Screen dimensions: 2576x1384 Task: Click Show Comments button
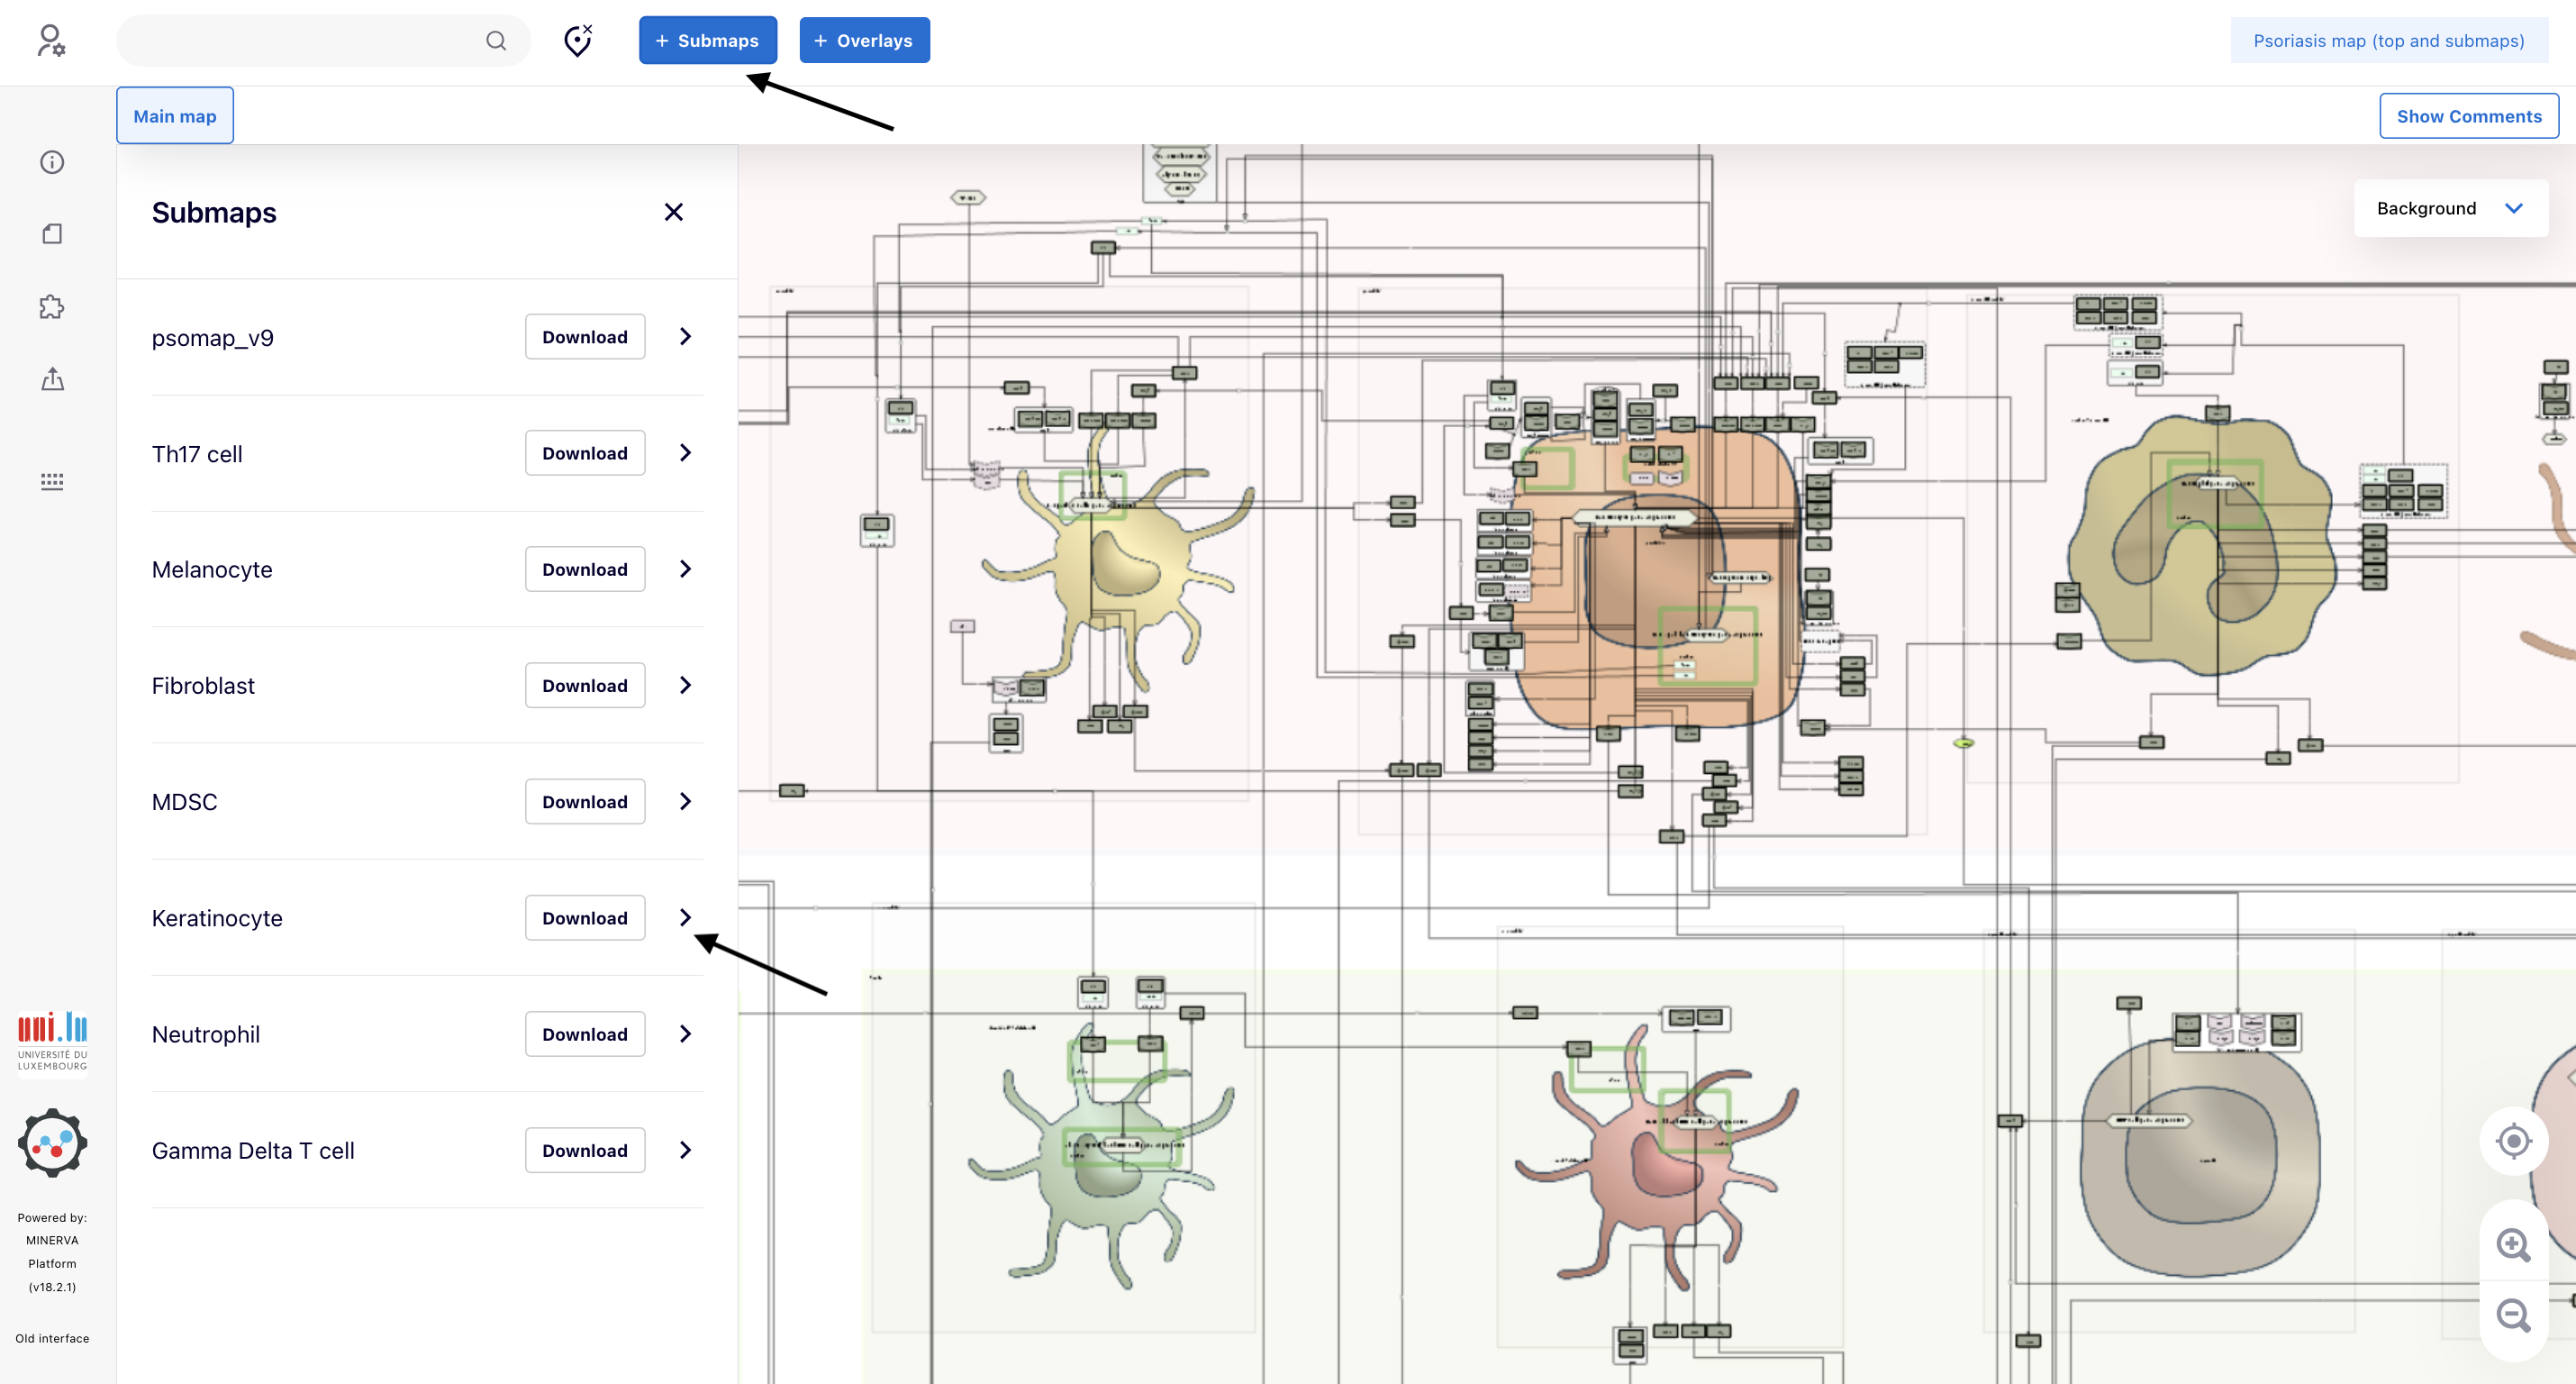click(x=2468, y=116)
